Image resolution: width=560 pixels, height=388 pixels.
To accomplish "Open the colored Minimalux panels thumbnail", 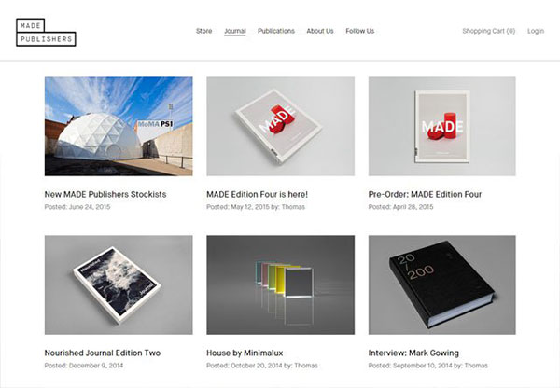I will 280,284.
